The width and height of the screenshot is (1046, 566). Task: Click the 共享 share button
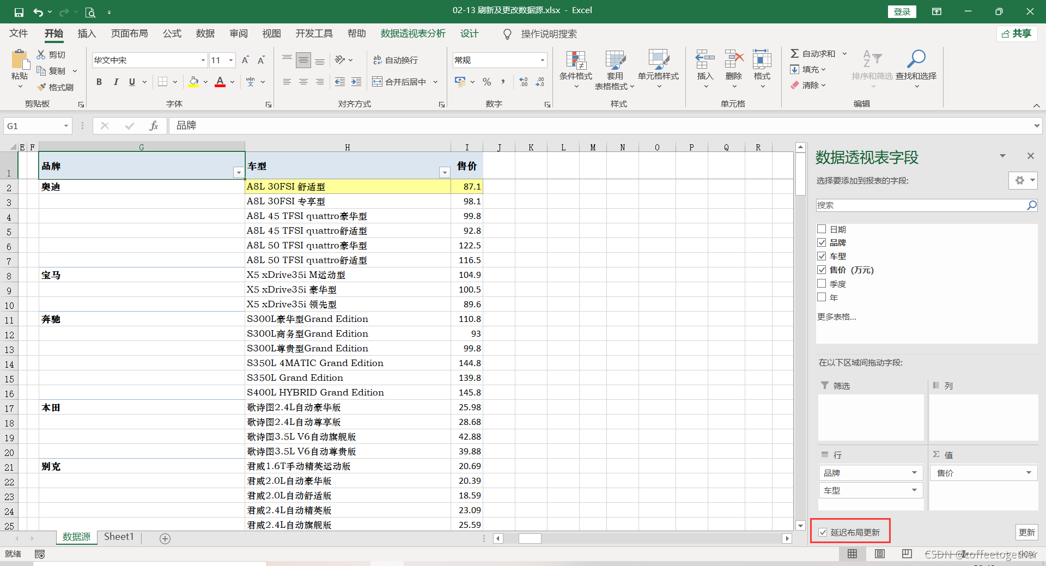[1017, 34]
